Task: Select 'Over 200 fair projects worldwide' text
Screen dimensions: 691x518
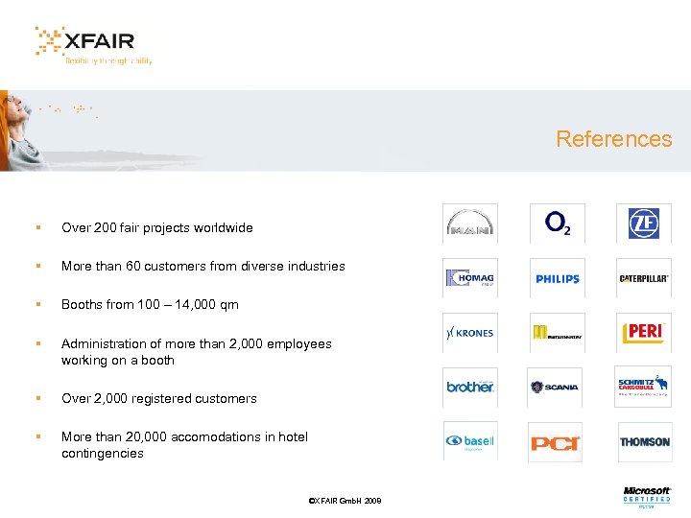Action: (x=157, y=227)
